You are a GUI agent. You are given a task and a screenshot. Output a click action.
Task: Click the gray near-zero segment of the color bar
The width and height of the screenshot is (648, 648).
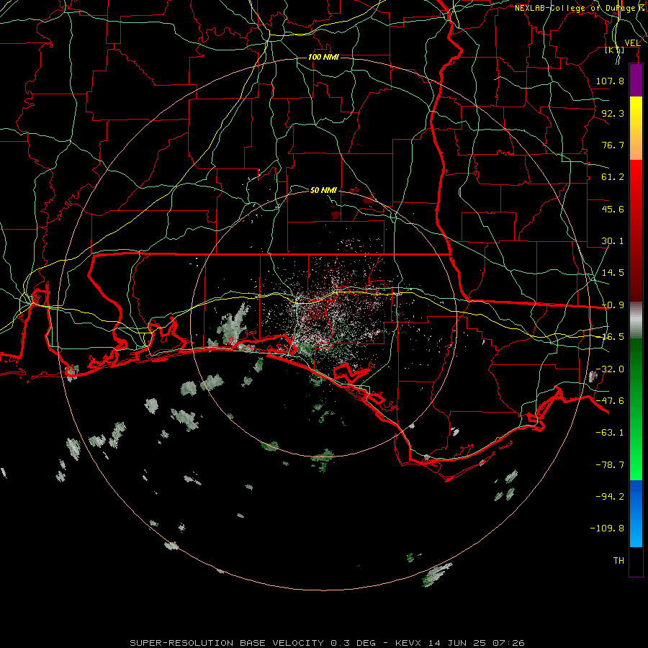[636, 320]
